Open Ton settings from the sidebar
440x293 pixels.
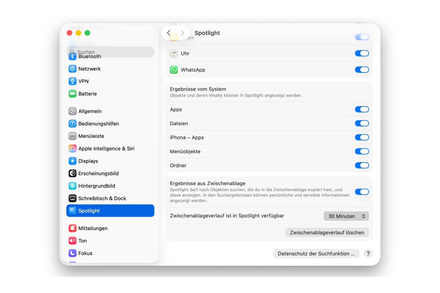point(82,241)
